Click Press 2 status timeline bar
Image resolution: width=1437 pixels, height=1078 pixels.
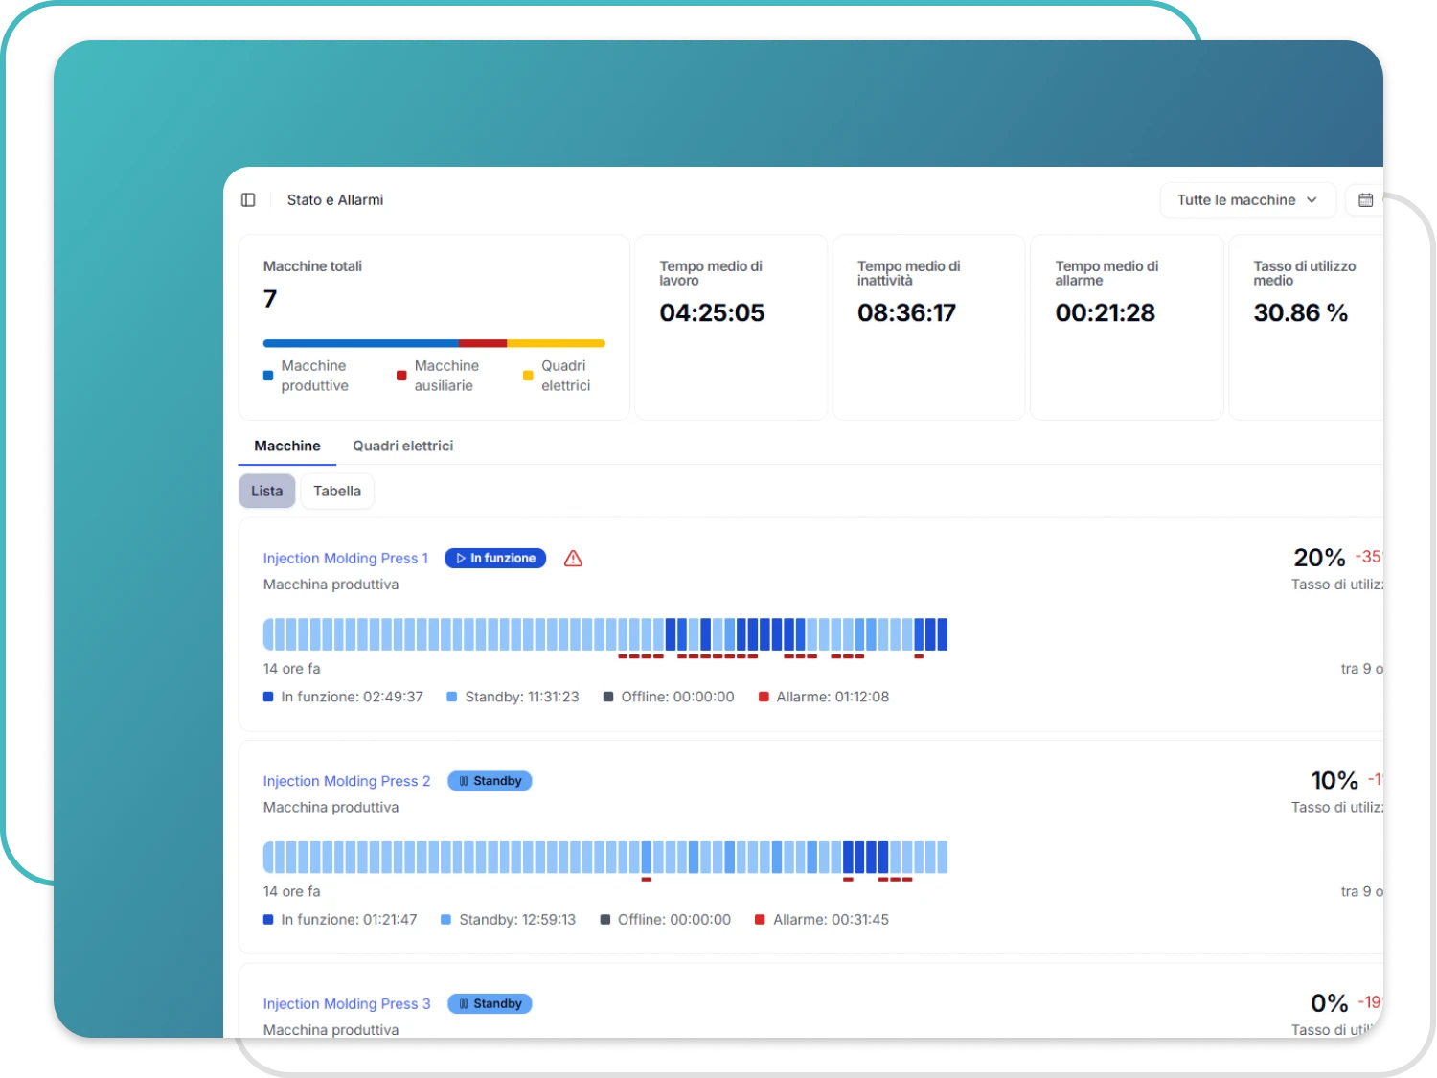[x=604, y=858]
